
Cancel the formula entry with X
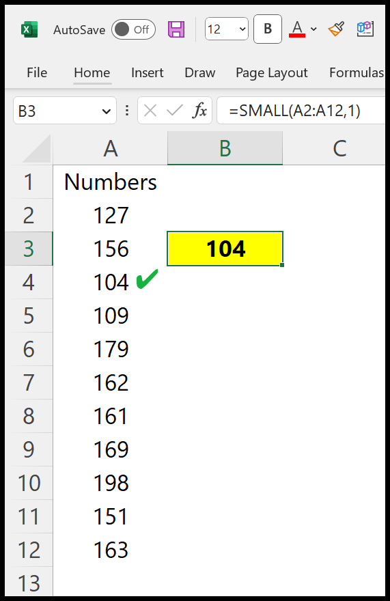coord(150,111)
